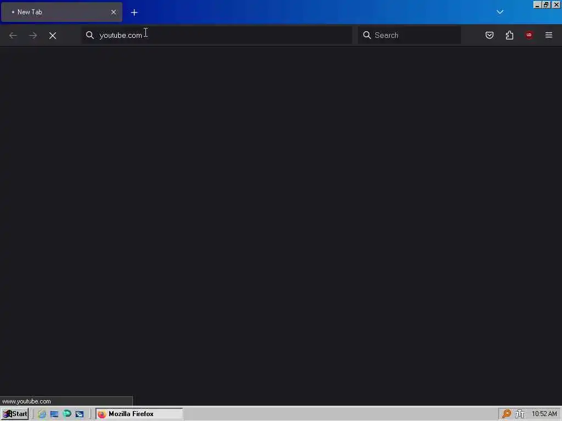Open a new tab with the plus button

point(134,13)
